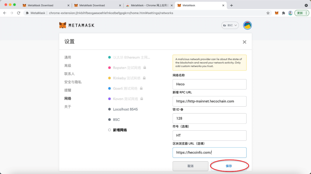
Task: Click the 新增 RPC URL input field
Action: pyautogui.click(x=209, y=101)
